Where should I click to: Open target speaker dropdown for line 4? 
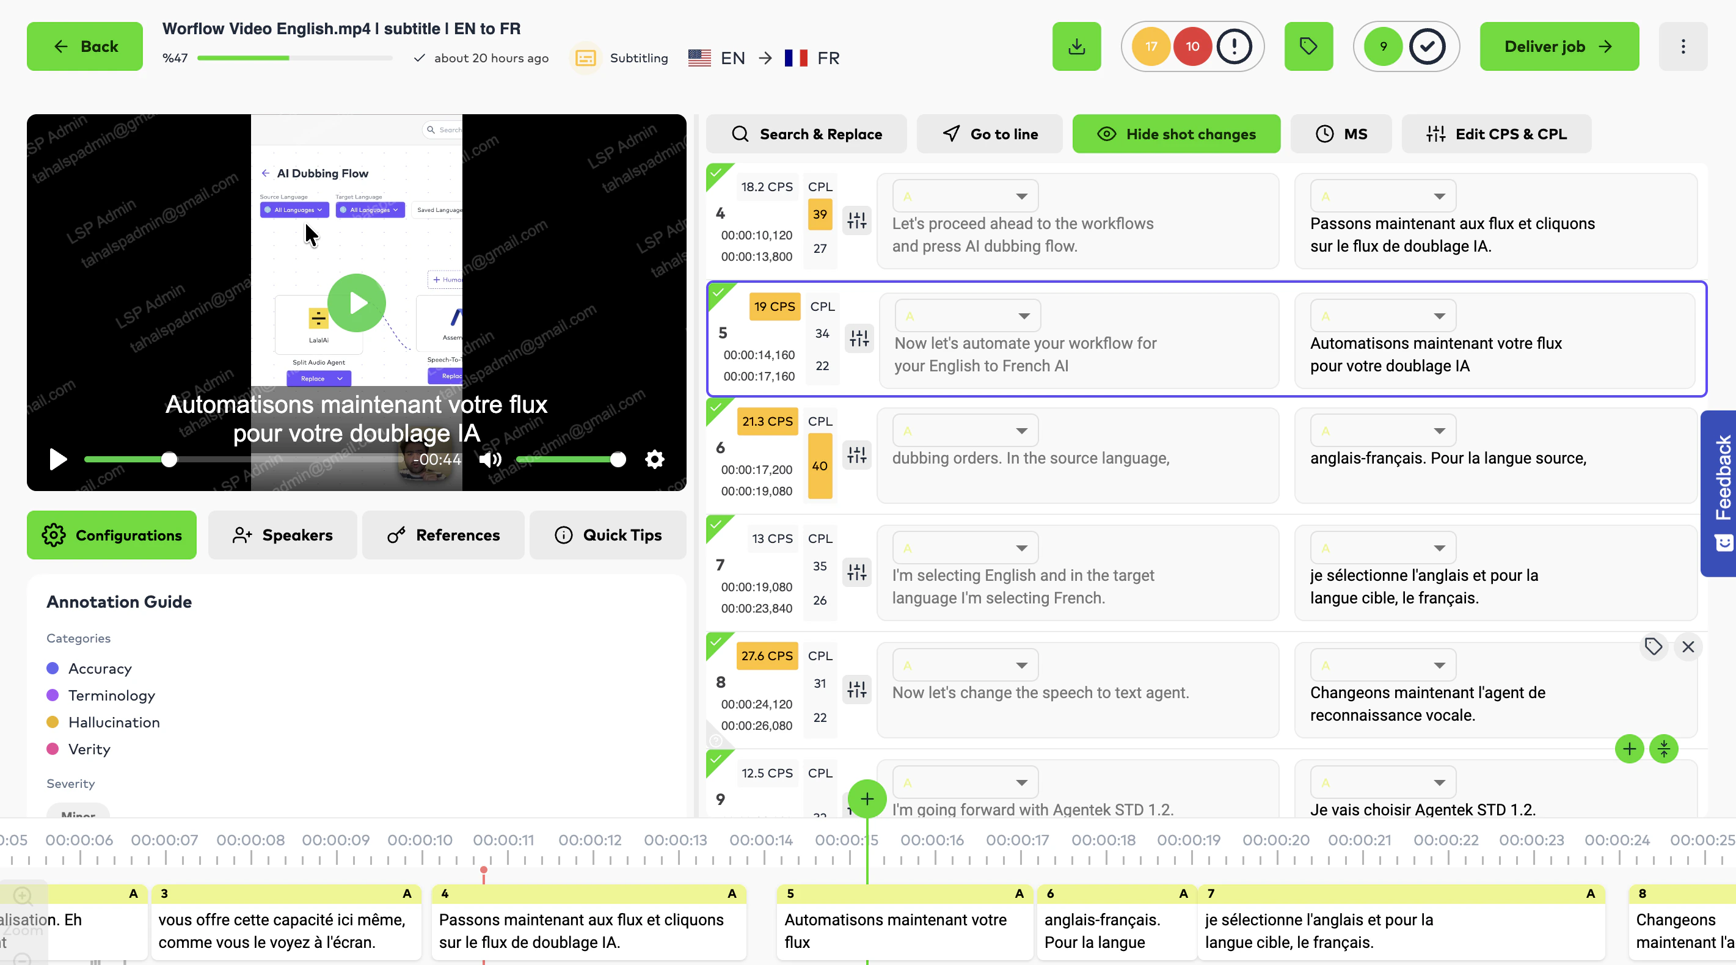tap(1383, 196)
